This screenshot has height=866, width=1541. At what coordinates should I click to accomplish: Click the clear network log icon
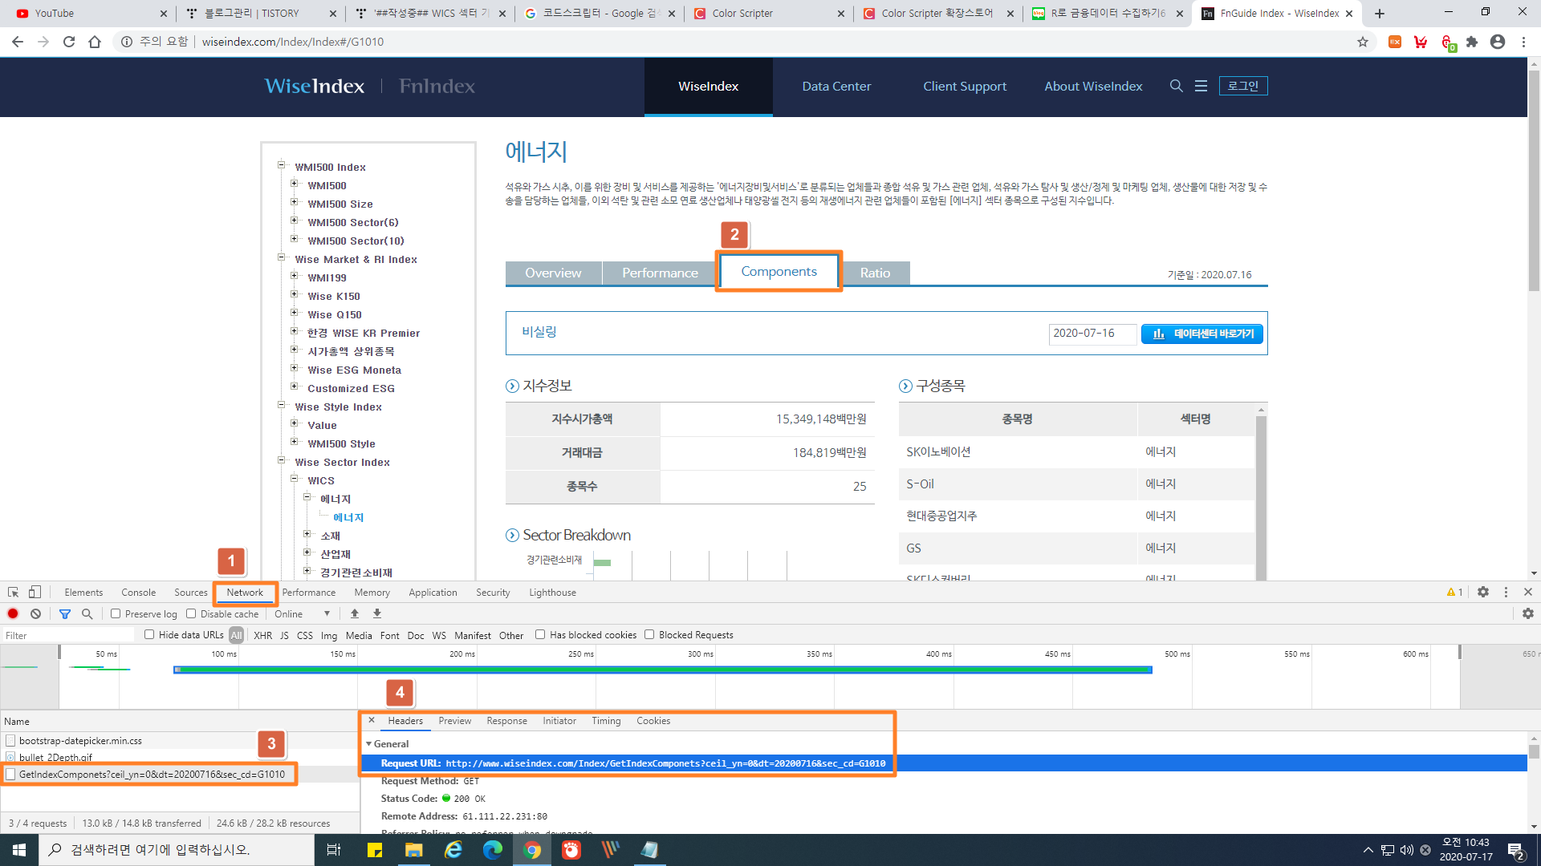[x=35, y=613]
